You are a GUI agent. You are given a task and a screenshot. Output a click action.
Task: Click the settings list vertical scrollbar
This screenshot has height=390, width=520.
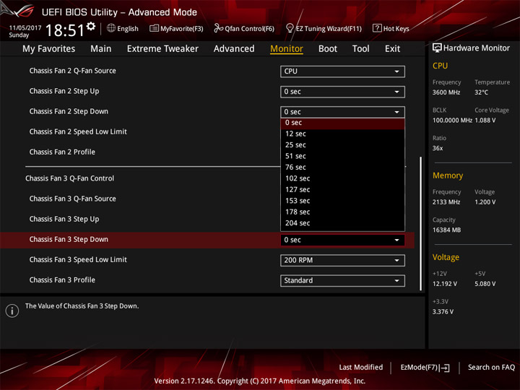point(421,223)
